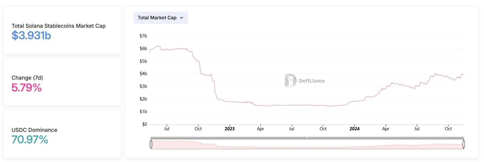Click the Change (7d) label
Viewport: 484px width, 162px height.
point(27,78)
